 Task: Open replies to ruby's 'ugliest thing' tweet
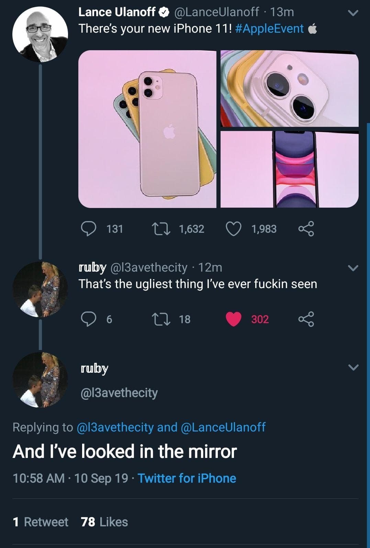[x=89, y=320]
